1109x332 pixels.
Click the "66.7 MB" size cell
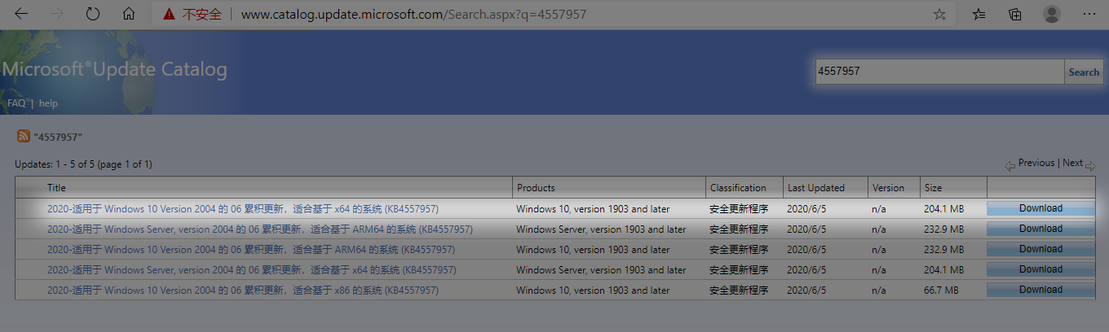pyautogui.click(x=941, y=290)
